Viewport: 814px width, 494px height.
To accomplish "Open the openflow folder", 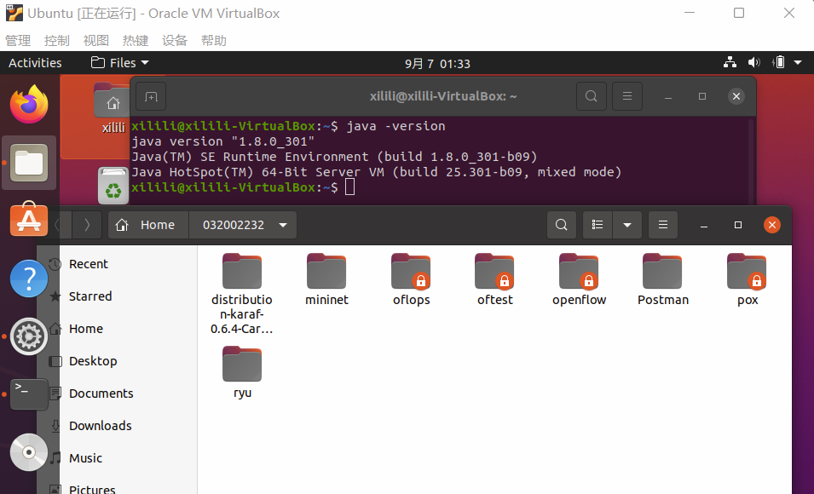I will click(x=579, y=280).
